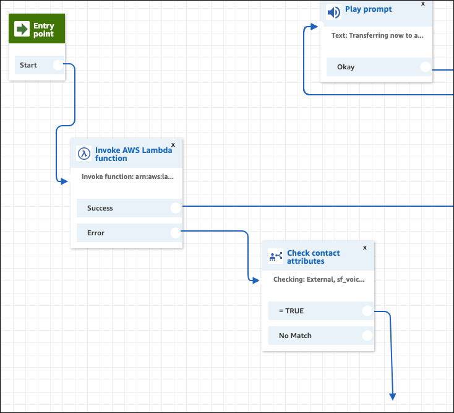This screenshot has height=413, width=454.
Task: Select the No Match condition label
Action: coord(295,336)
